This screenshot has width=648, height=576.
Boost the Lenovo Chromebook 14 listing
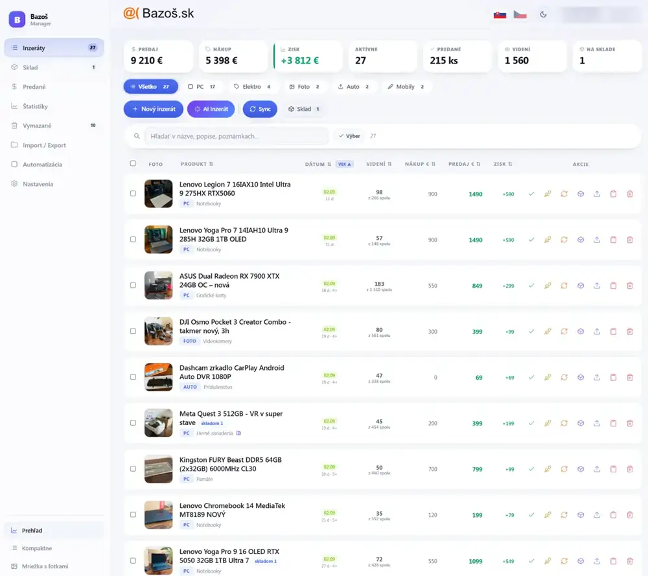pyautogui.click(x=548, y=515)
